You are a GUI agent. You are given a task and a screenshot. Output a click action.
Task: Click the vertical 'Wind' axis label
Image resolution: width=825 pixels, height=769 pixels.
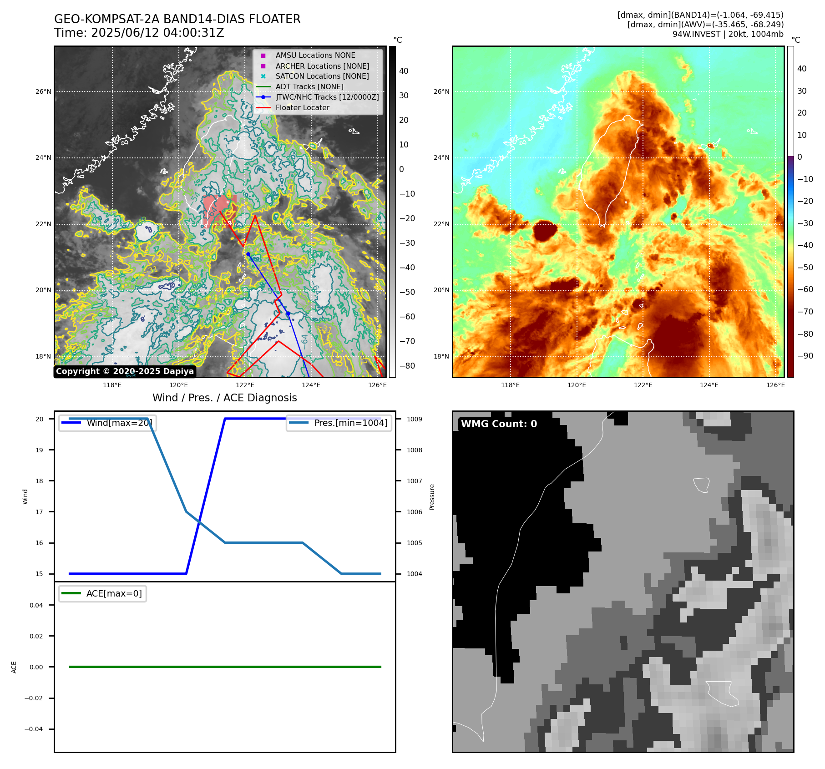[25, 496]
